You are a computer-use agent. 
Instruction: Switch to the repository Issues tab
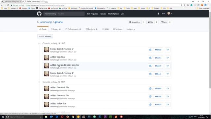click(x=56, y=29)
